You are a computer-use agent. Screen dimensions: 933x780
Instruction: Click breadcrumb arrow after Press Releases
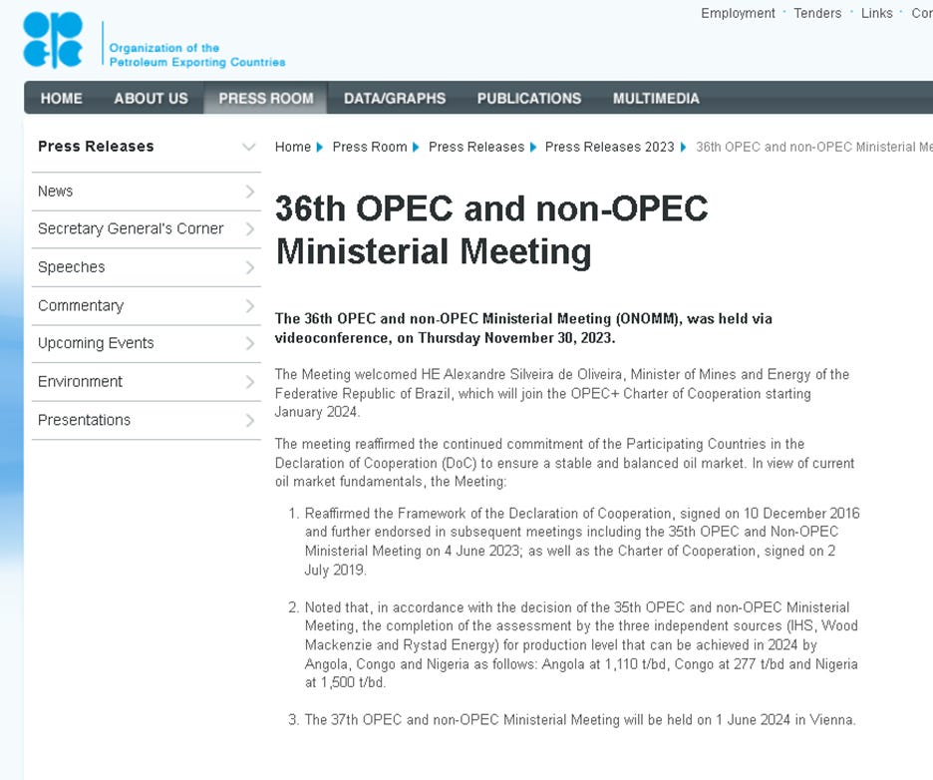533,147
